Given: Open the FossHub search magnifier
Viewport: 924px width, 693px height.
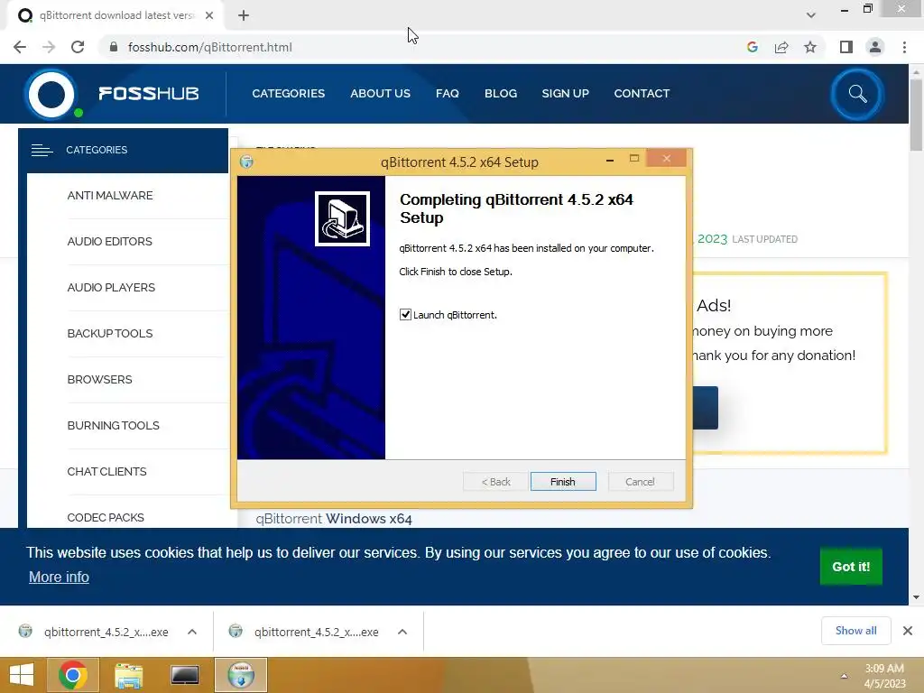Looking at the screenshot, I should point(857,94).
